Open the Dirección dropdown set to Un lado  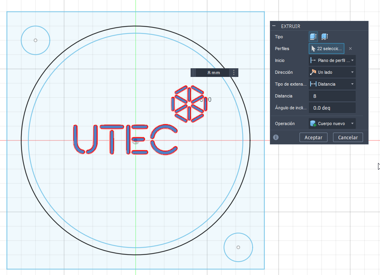coord(332,72)
